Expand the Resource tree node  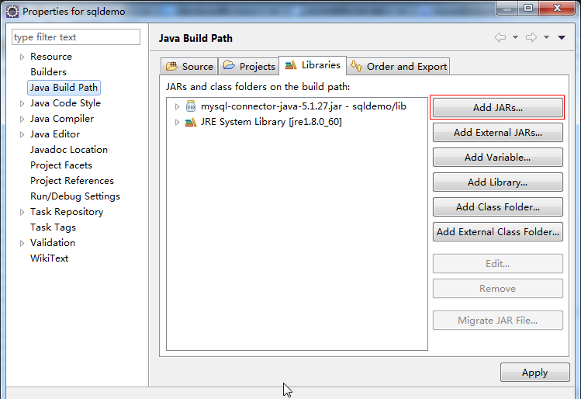(x=22, y=57)
